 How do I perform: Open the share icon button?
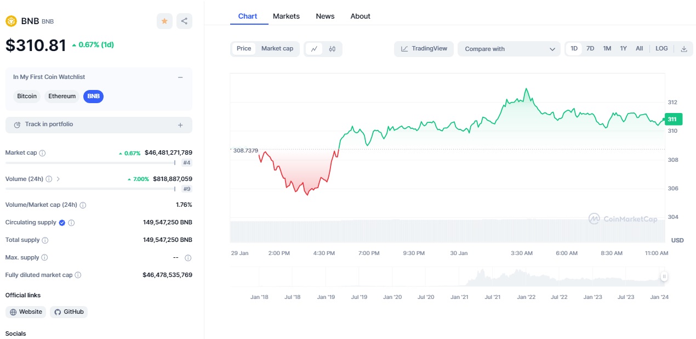[x=184, y=21]
